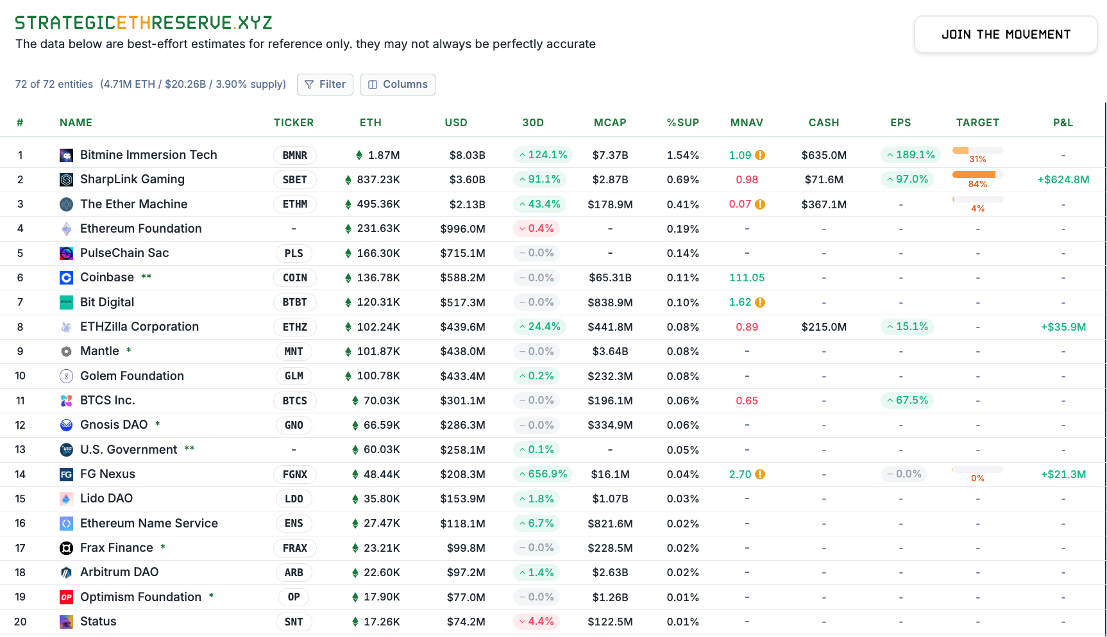The image size is (1107, 637).
Task: Click SharpLink Gaming's 84% target progress bar
Action: tap(977, 175)
